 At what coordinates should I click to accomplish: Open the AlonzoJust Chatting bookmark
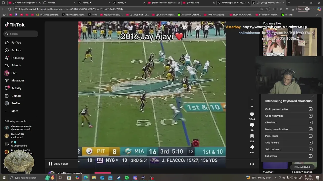point(189,15)
